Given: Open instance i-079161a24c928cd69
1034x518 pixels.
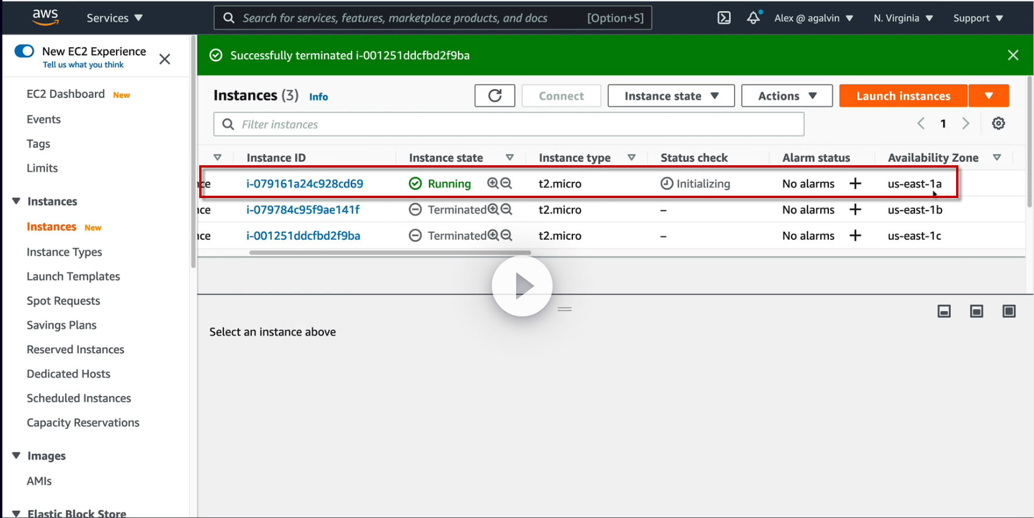Looking at the screenshot, I should (305, 183).
